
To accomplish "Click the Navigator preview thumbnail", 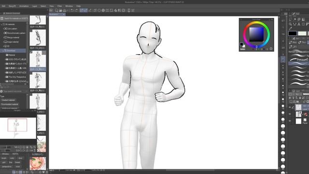I will tap(17, 128).
